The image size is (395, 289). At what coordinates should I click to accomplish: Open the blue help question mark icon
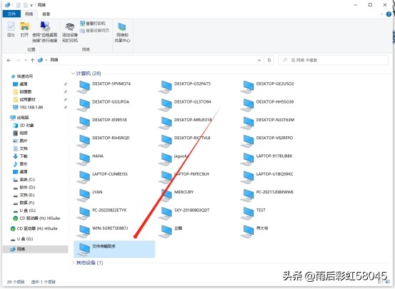[x=389, y=14]
